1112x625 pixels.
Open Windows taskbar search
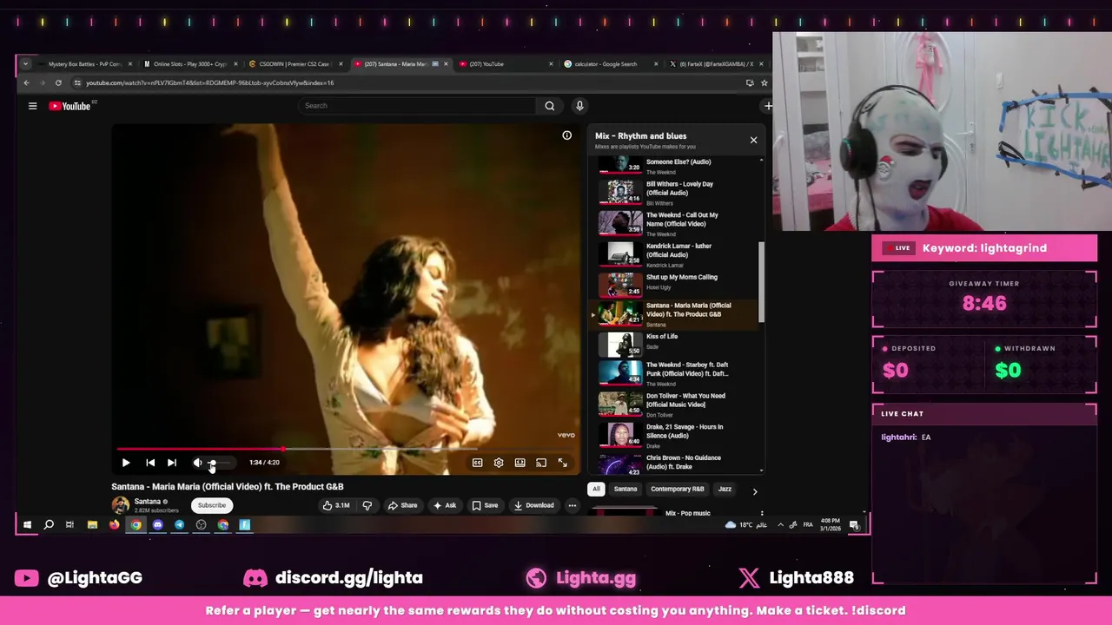[x=49, y=525]
